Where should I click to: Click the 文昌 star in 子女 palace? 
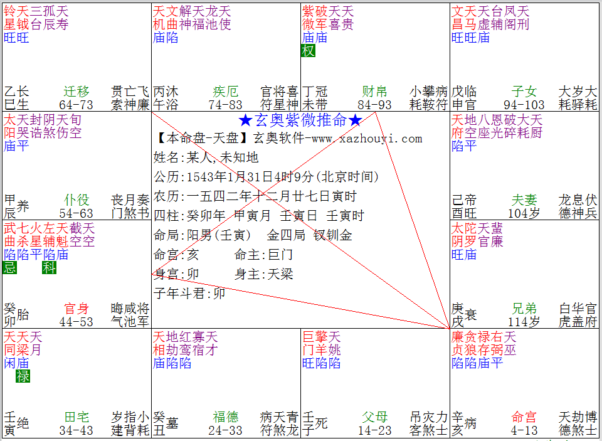pos(458,18)
